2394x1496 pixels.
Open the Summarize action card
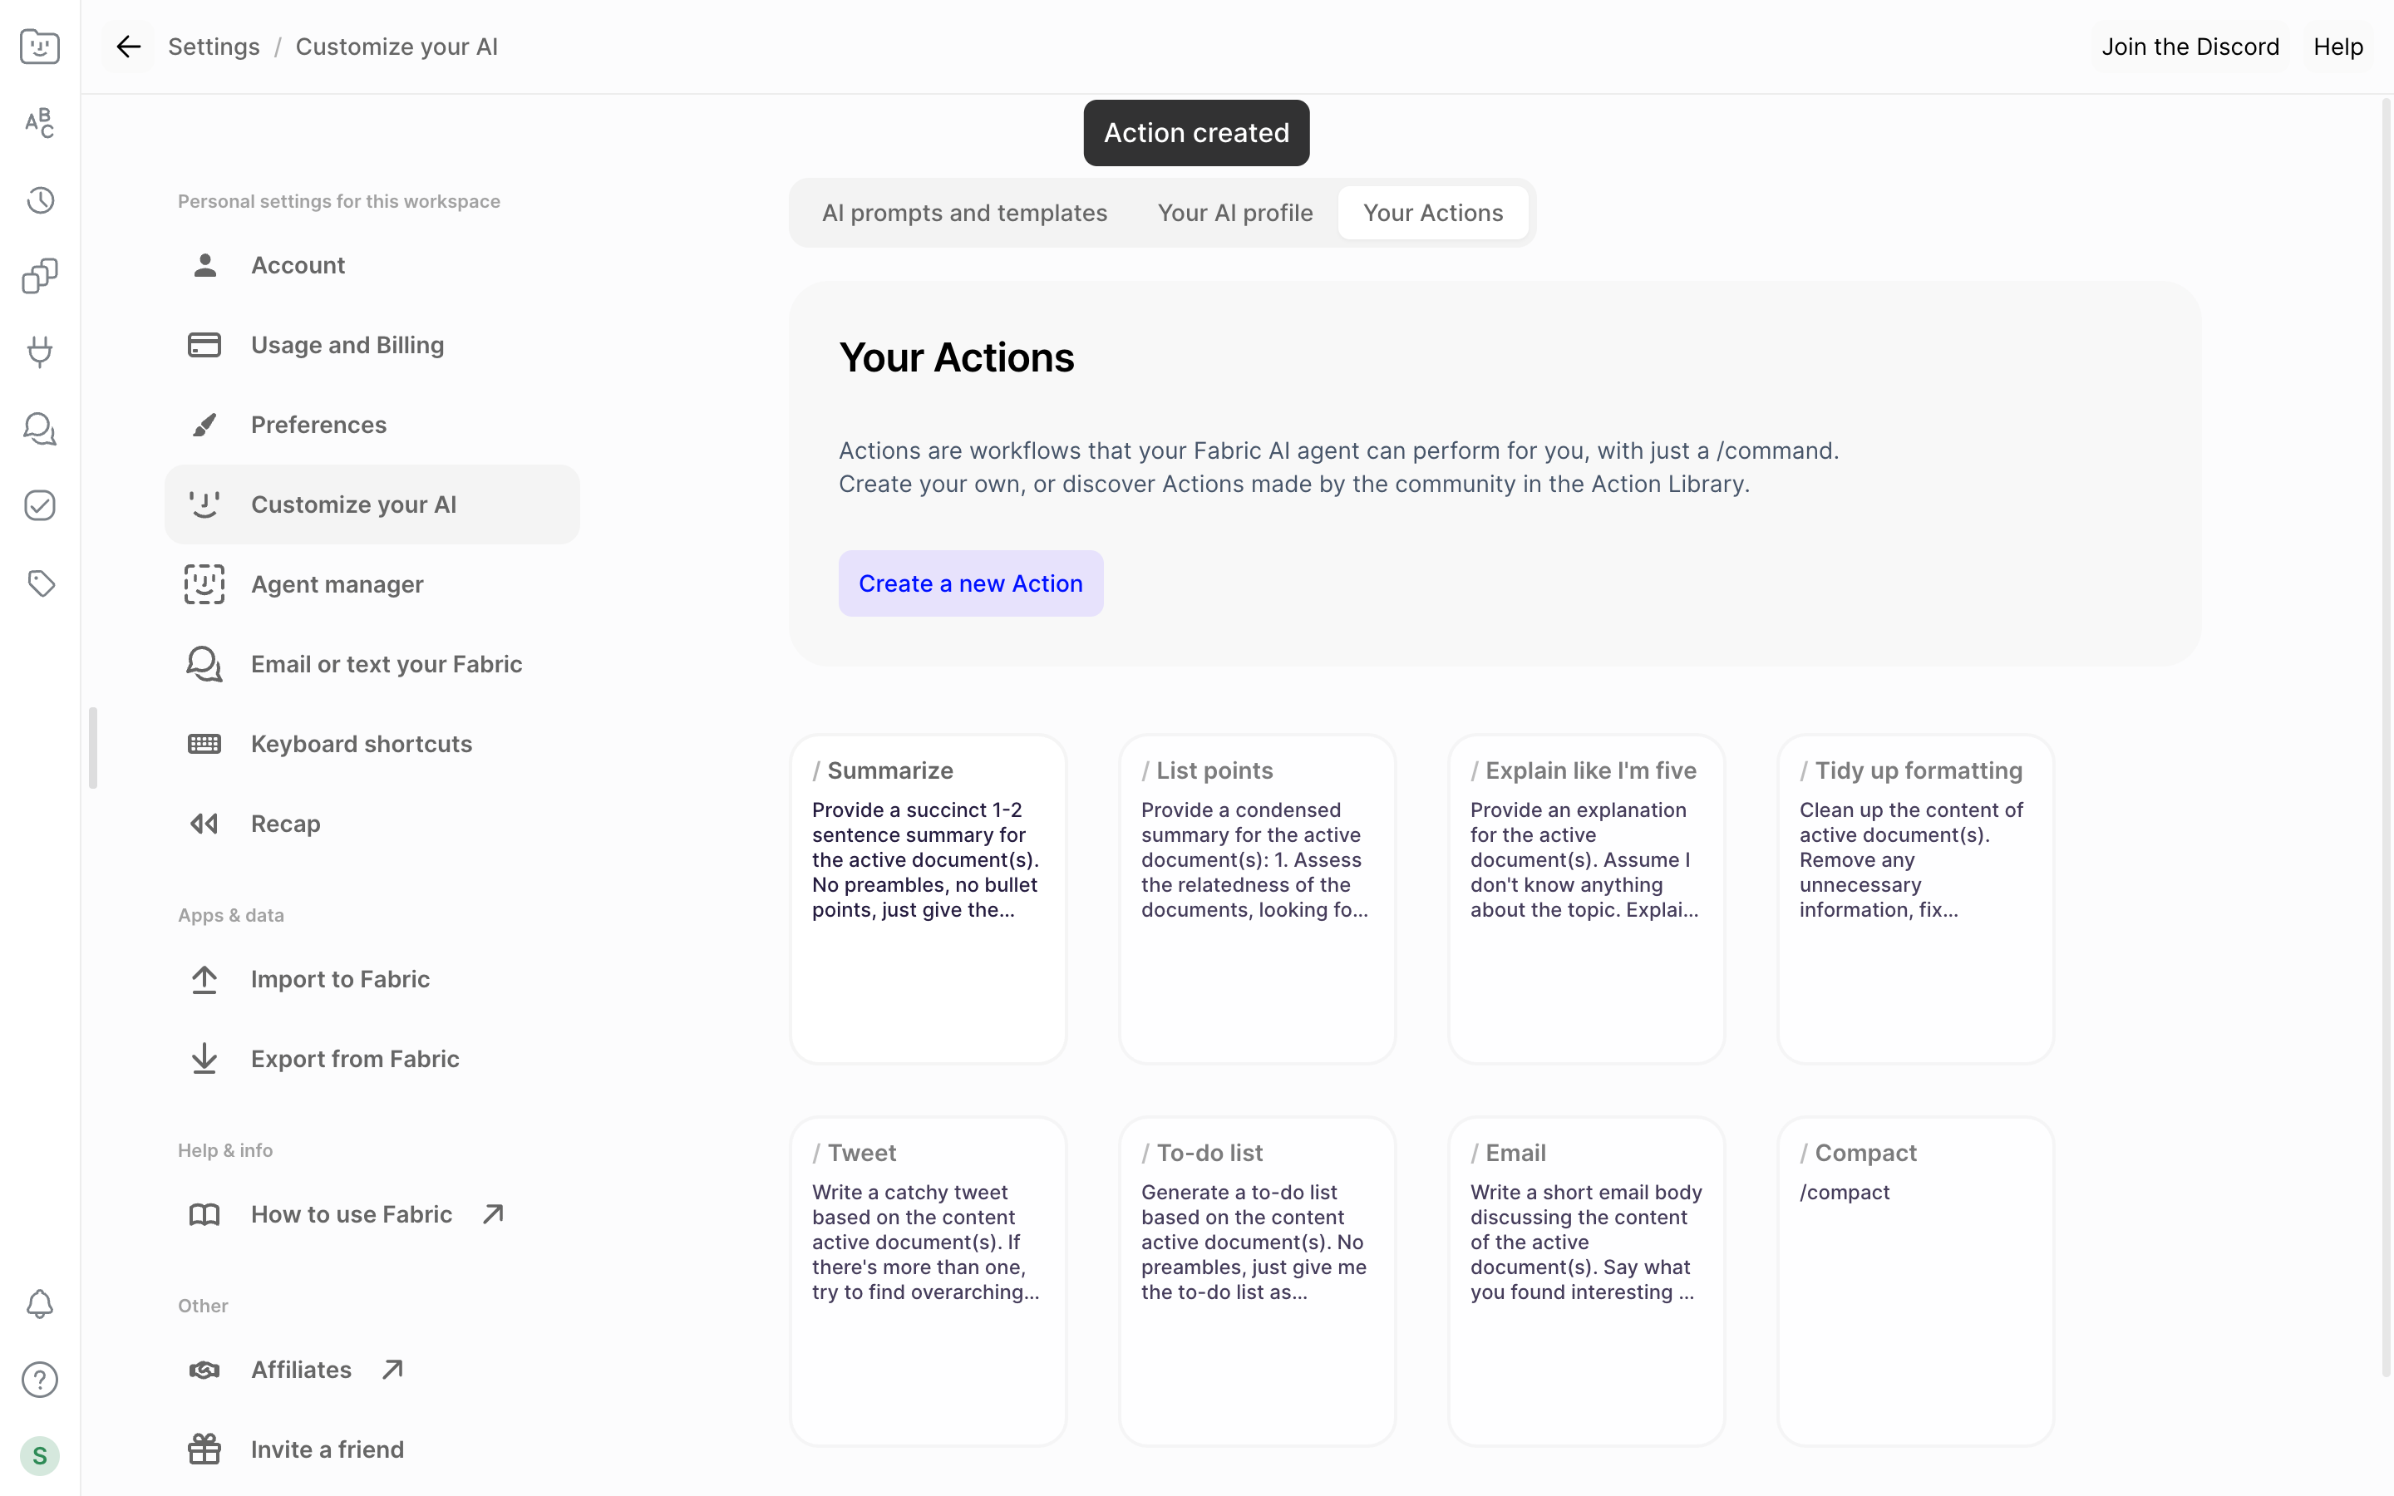tap(928, 898)
